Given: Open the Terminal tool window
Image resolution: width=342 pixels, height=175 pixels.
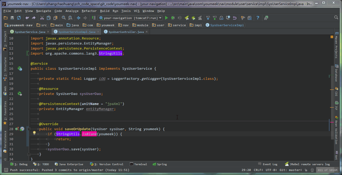Looking at the screenshot, I should click(138, 164).
